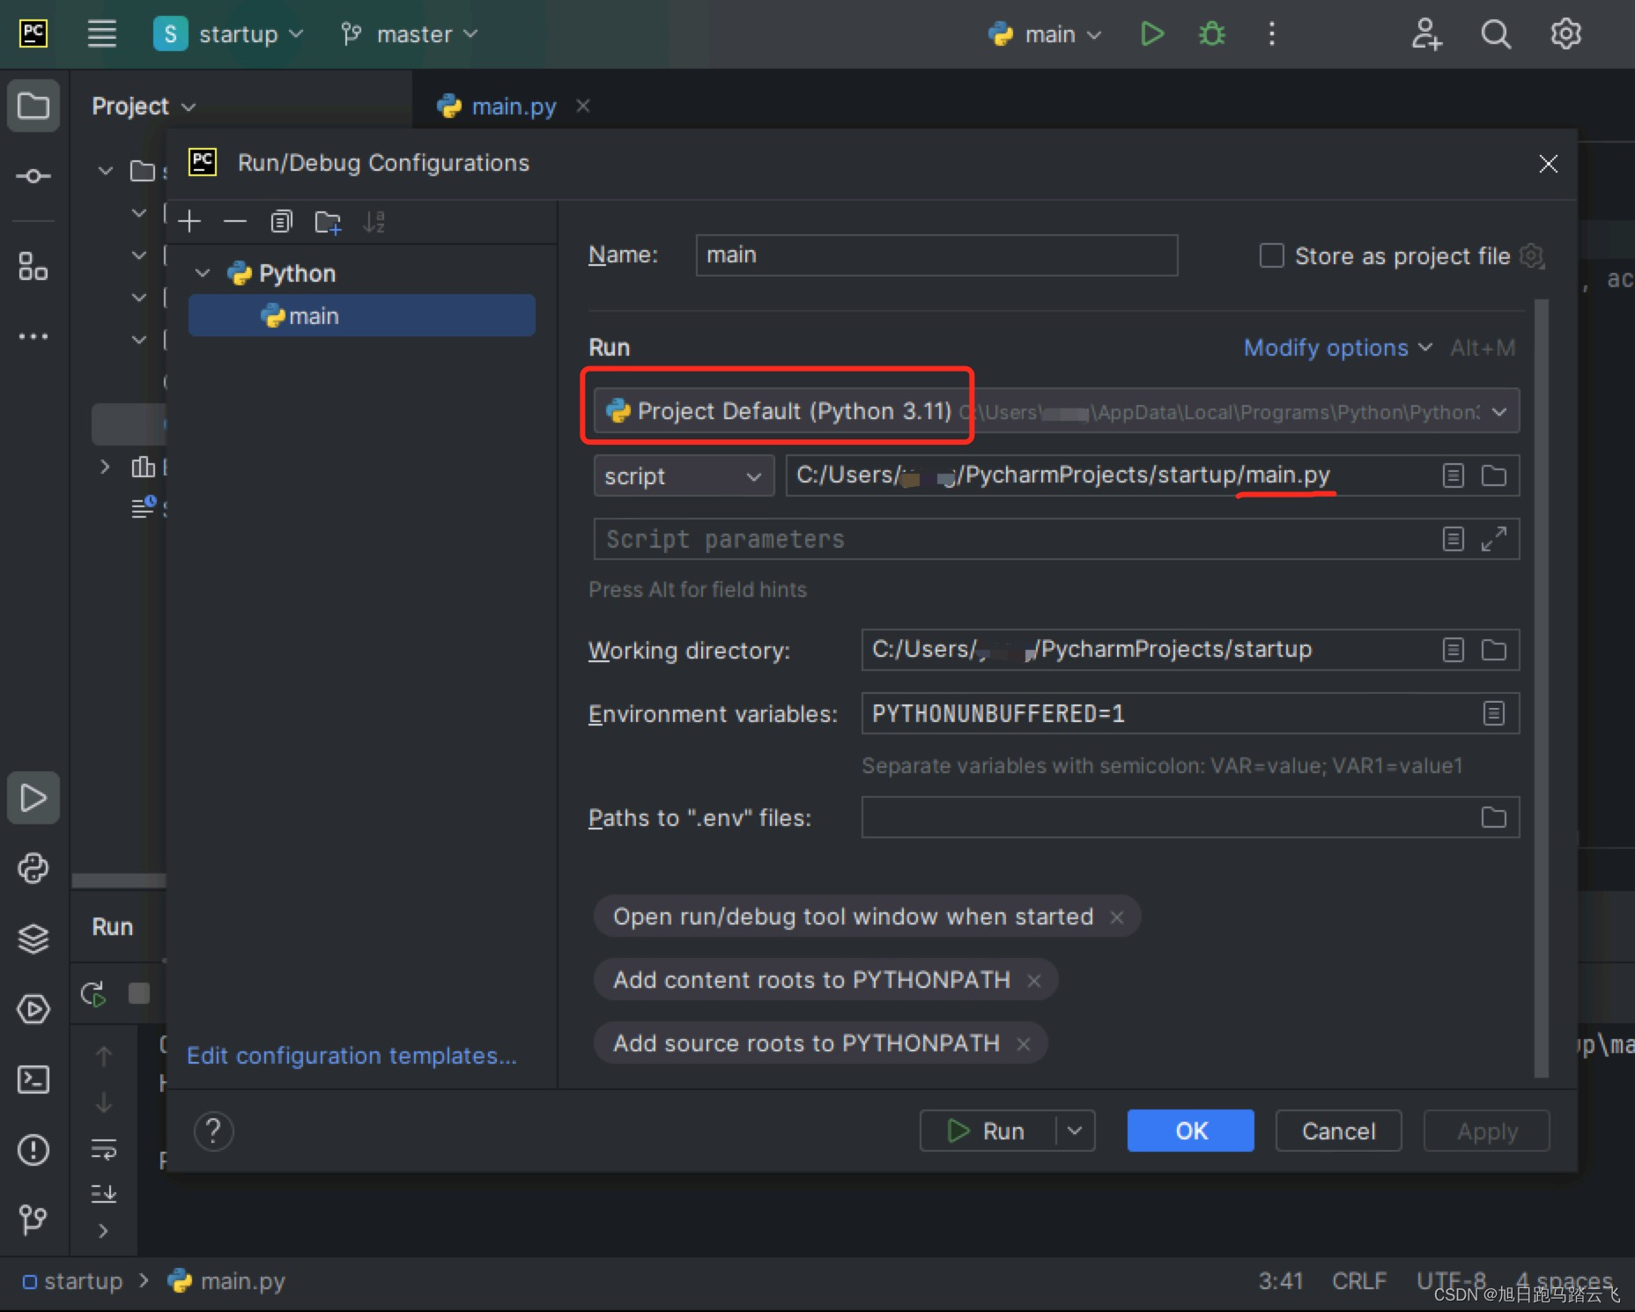Expand the Script parameters field
Screen dimensions: 1635x1312
tap(1494, 539)
